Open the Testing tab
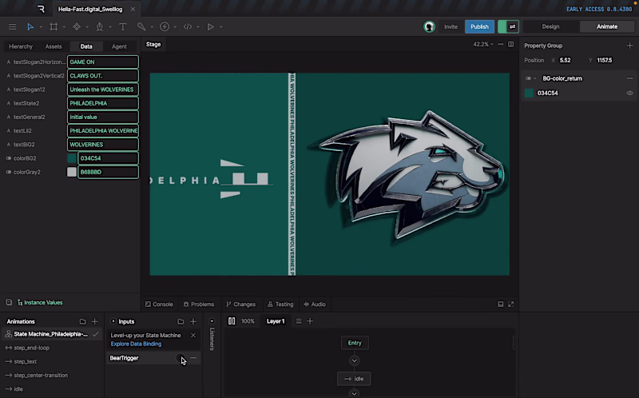The width and height of the screenshot is (639, 398). click(x=280, y=304)
